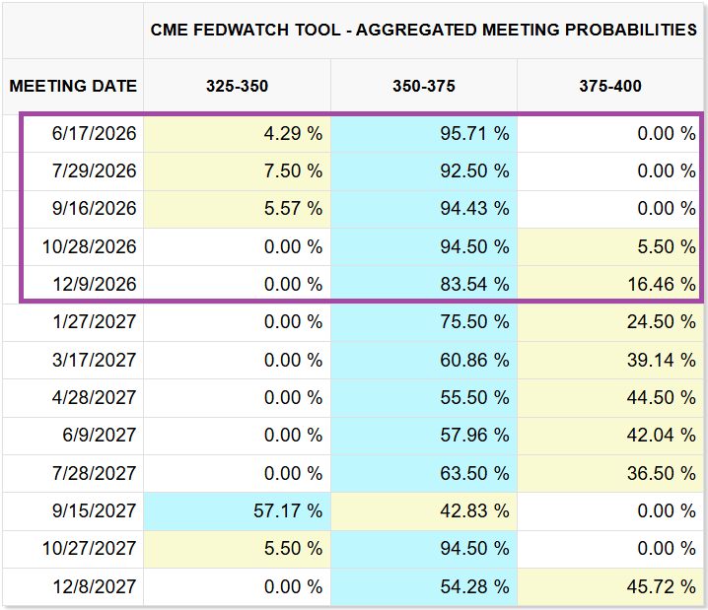The image size is (708, 610).
Task: Click the CME FedWatch Tool table title
Action: coord(424,30)
